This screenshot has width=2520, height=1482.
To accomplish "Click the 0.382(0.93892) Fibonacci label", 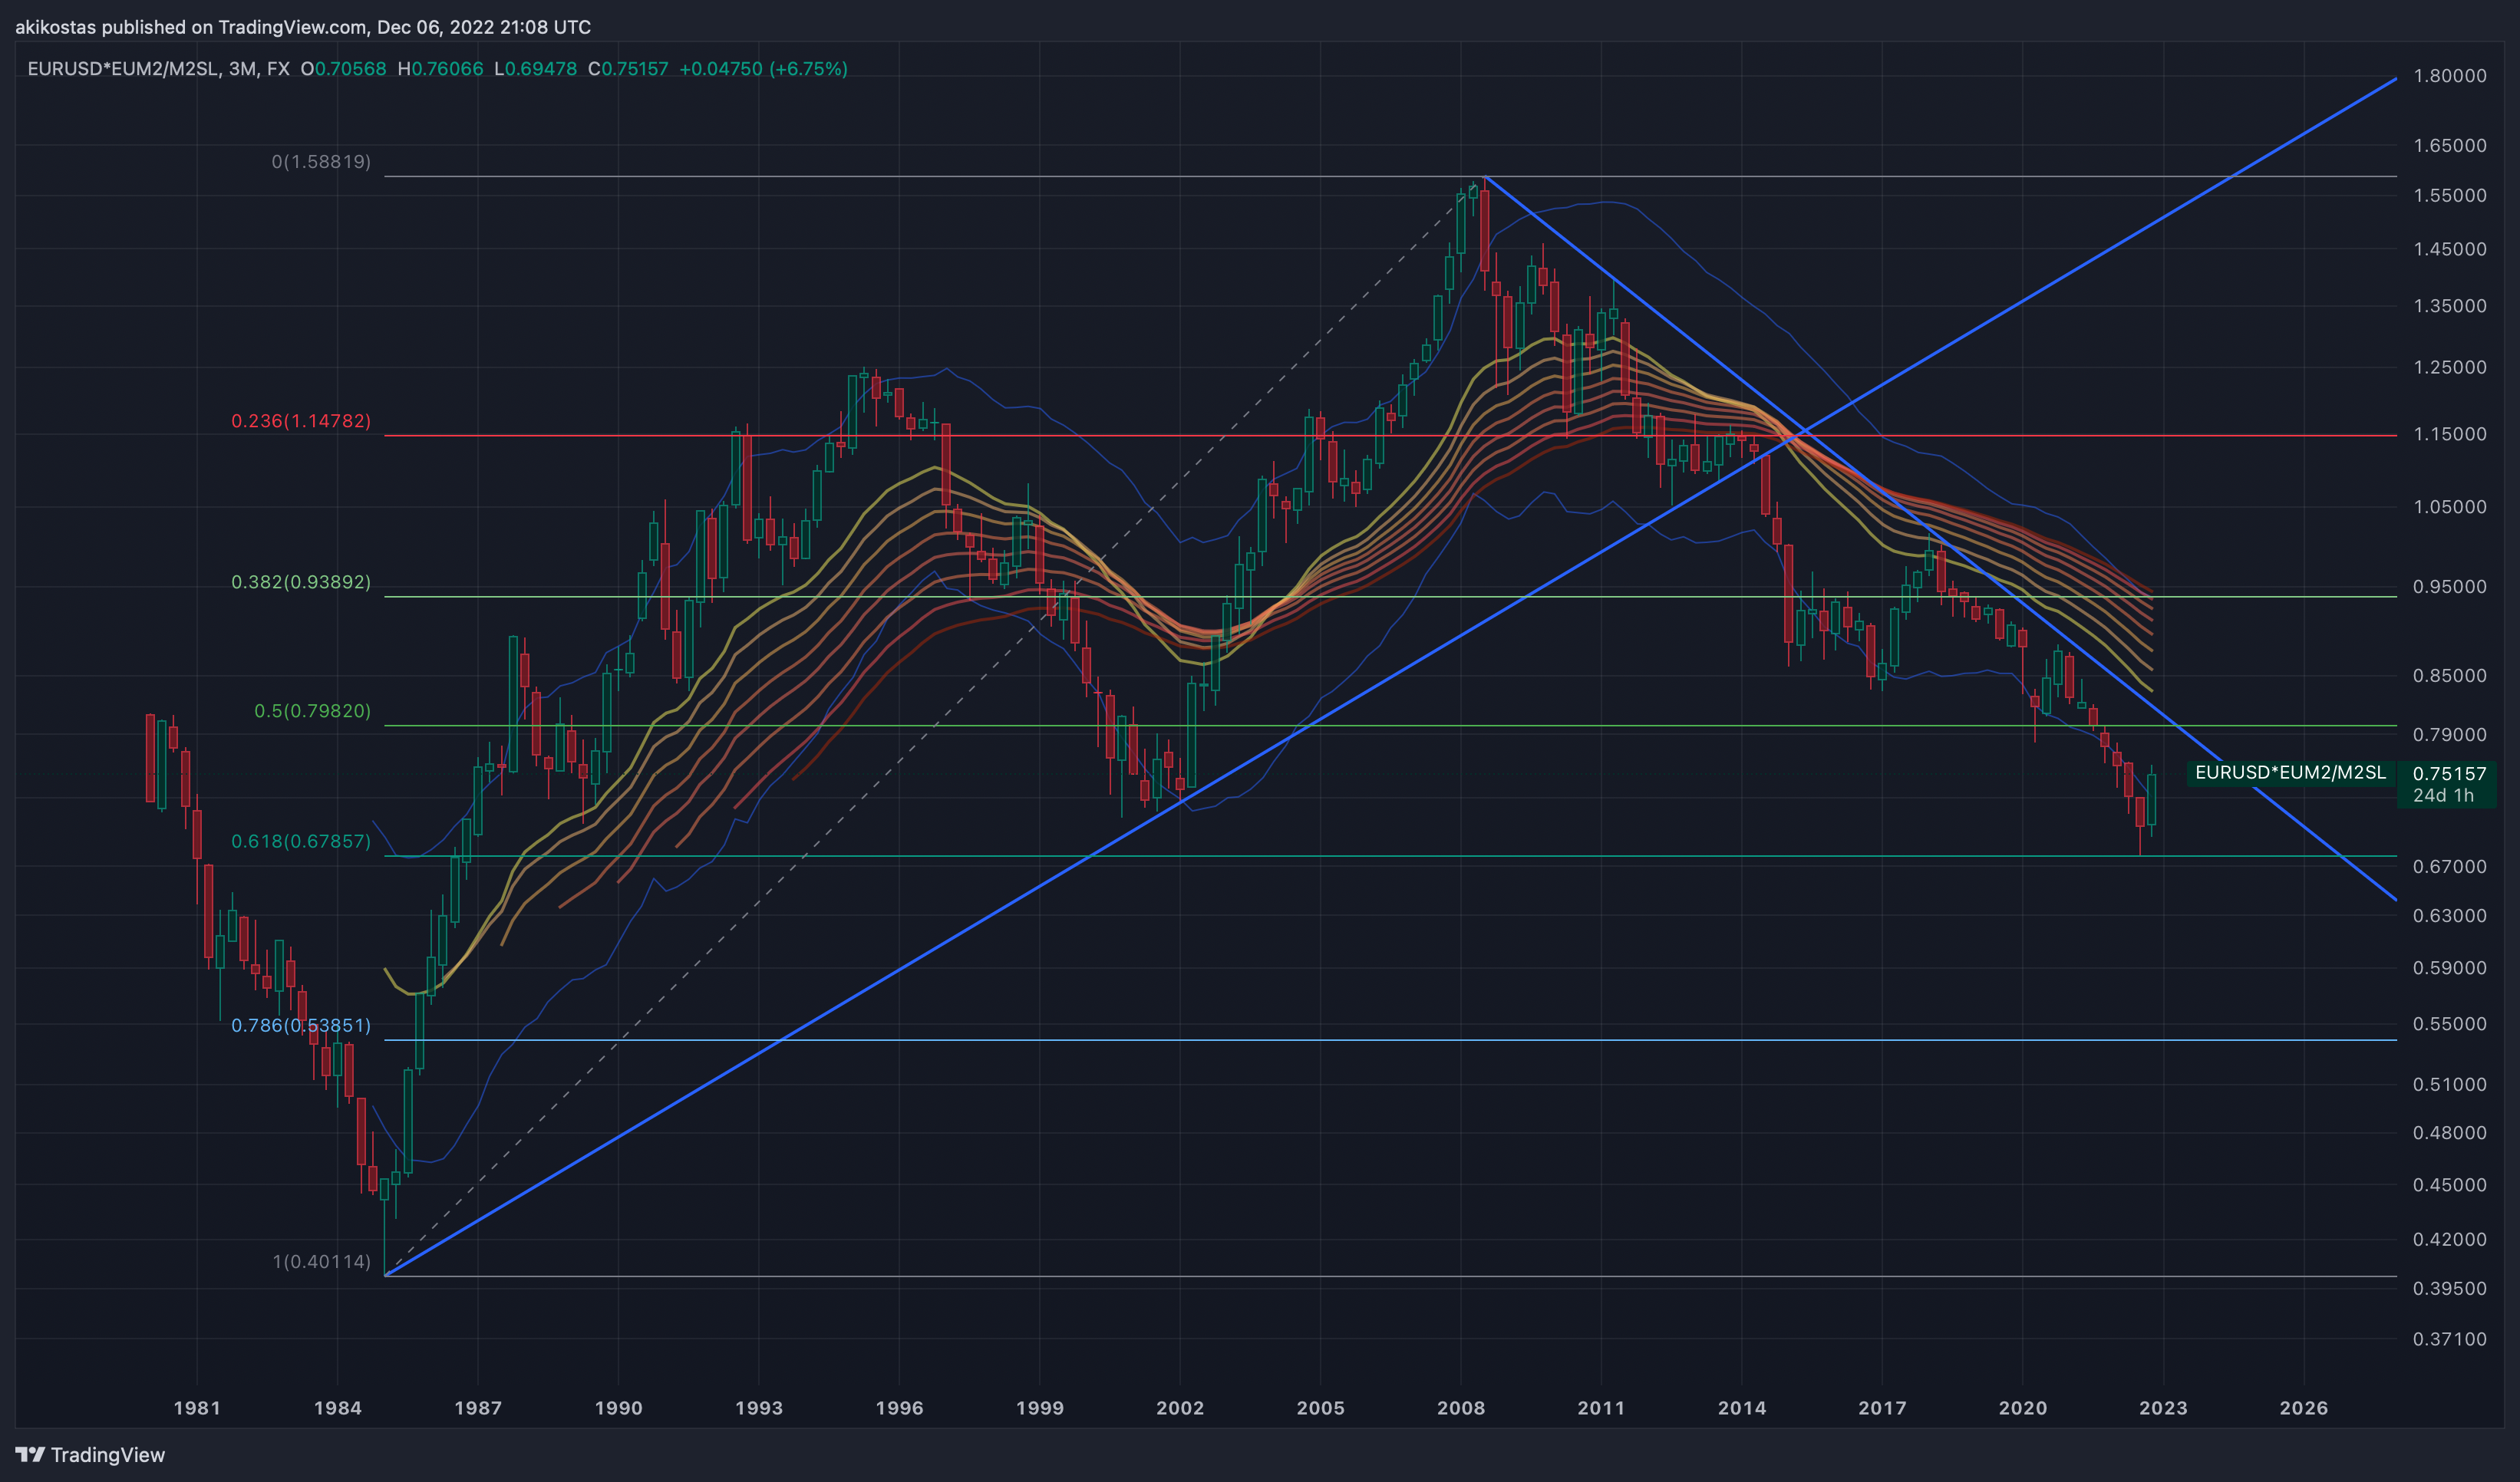I will tap(301, 581).
